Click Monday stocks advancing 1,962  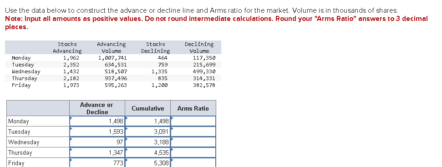click(71, 58)
